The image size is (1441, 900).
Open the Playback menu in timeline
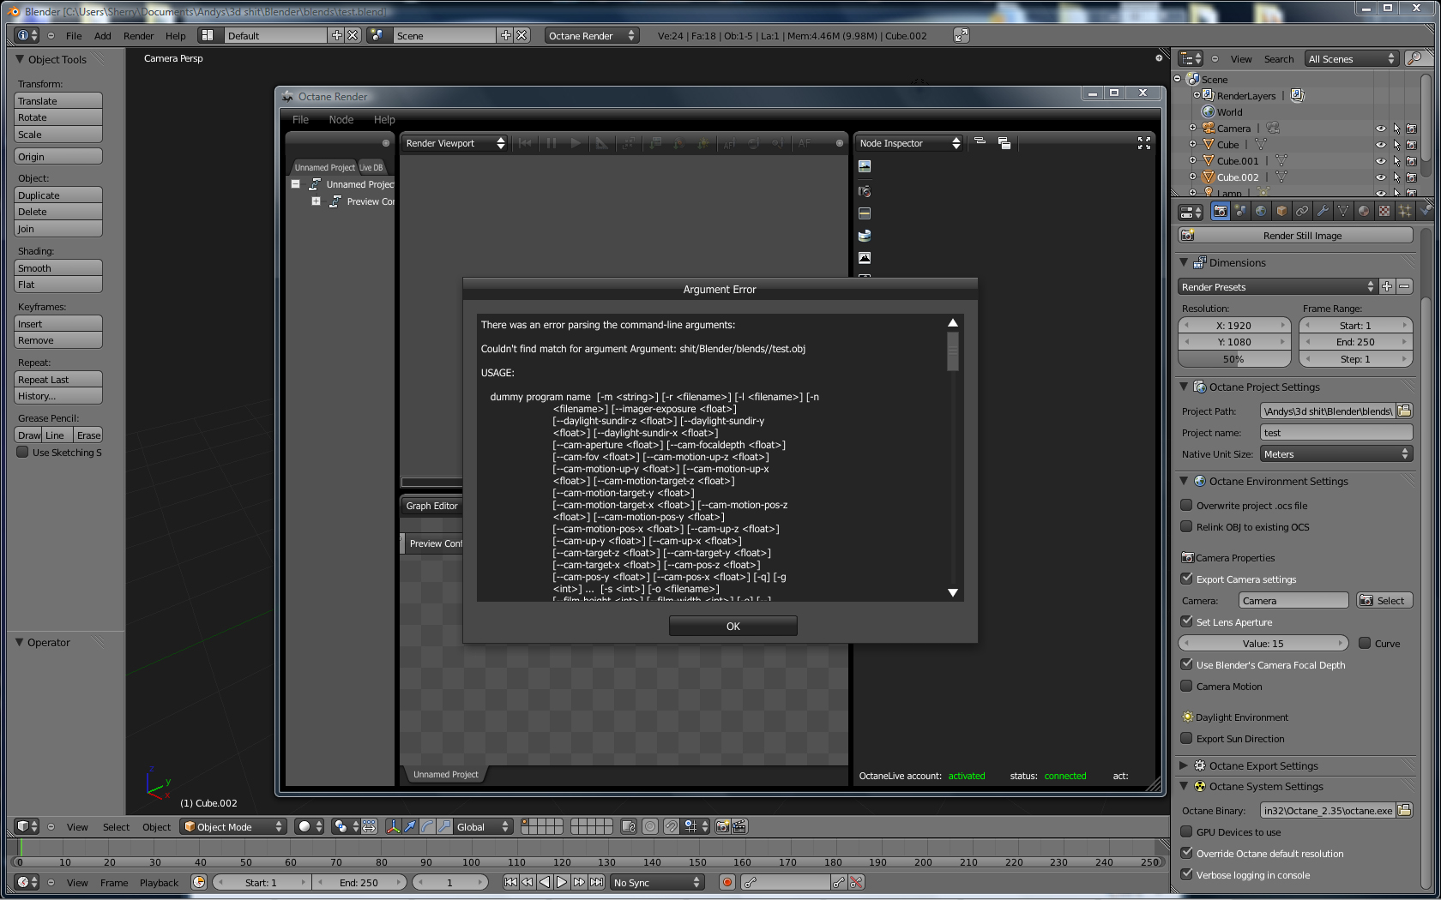159,883
